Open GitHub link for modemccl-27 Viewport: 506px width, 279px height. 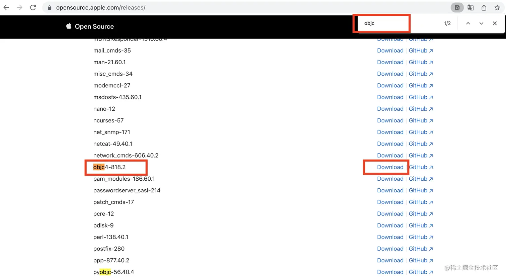[x=421, y=85]
